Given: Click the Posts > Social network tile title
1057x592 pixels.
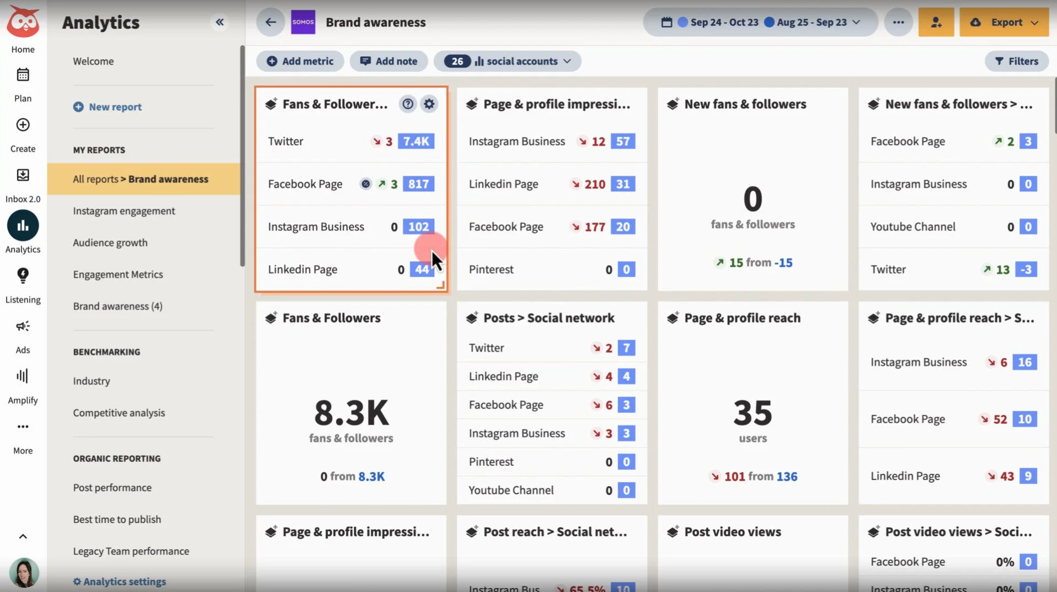Looking at the screenshot, I should (549, 317).
